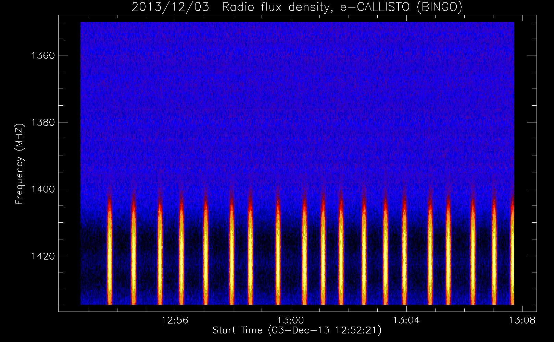
Task: Click the 1420 frequency tick label
Action: point(43,256)
